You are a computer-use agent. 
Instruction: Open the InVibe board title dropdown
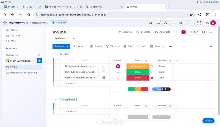pyautogui.click(x=69, y=32)
